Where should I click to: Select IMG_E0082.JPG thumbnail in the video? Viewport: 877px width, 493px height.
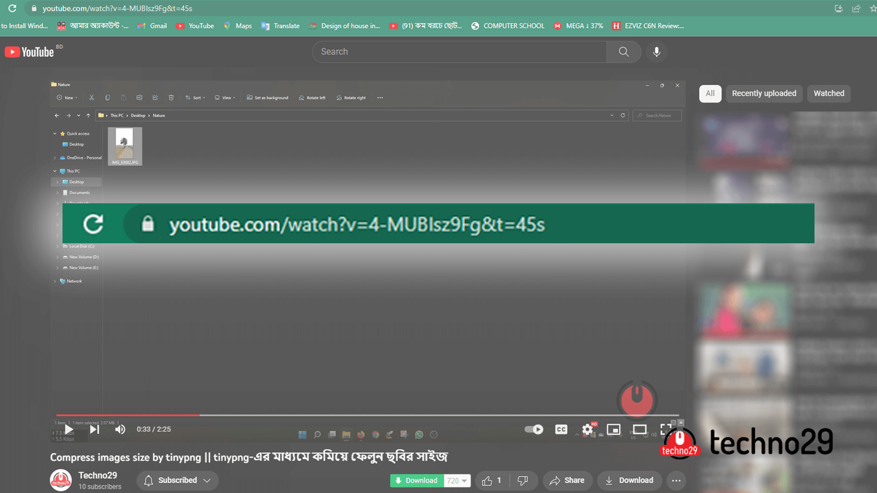pyautogui.click(x=125, y=146)
